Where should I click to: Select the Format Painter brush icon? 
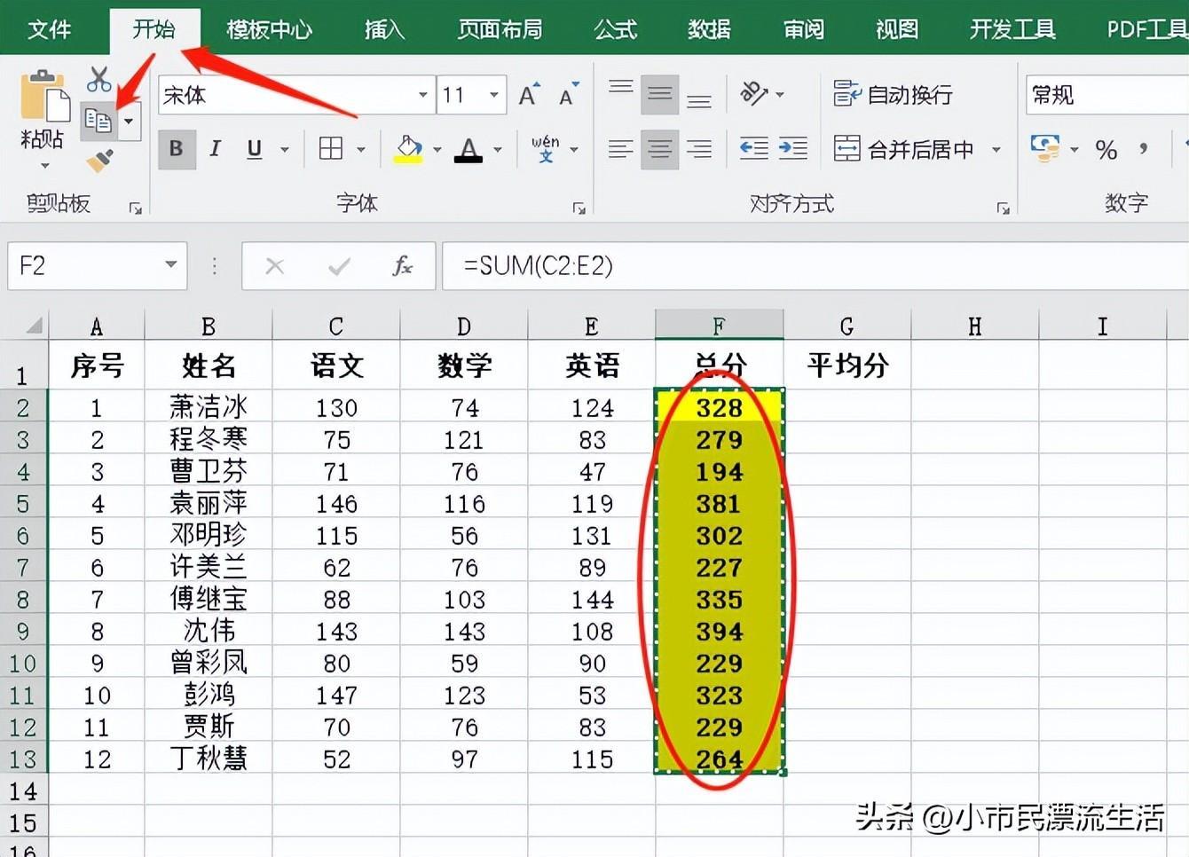pos(99,161)
